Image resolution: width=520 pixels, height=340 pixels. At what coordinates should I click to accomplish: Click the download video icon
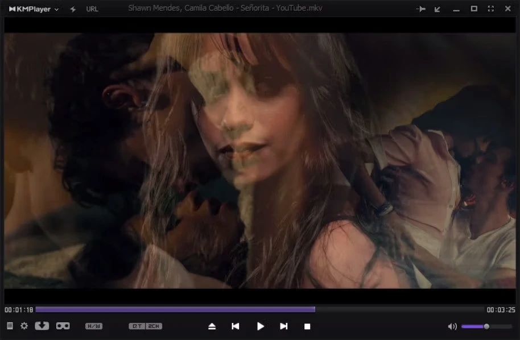42,326
